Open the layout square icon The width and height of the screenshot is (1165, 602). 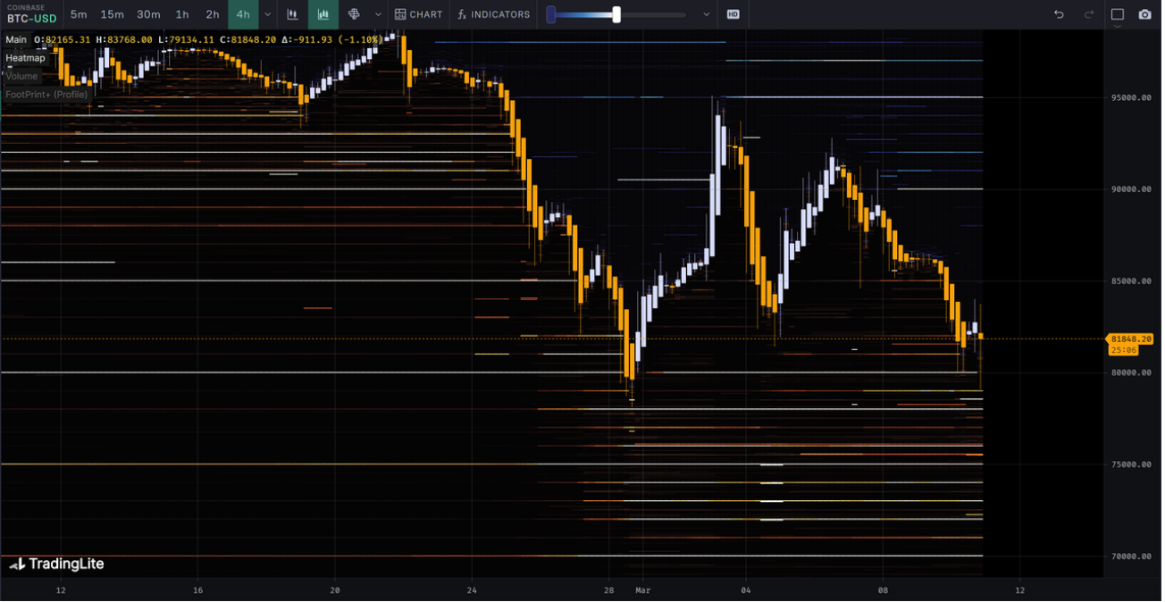1117,14
